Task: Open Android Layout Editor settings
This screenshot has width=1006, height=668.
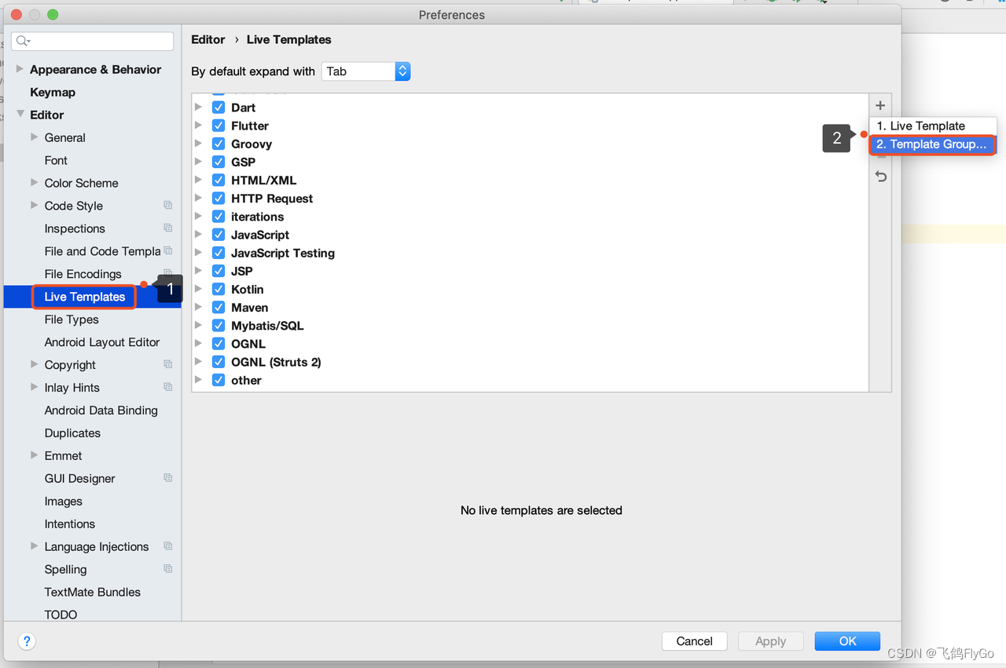Action: click(x=102, y=342)
